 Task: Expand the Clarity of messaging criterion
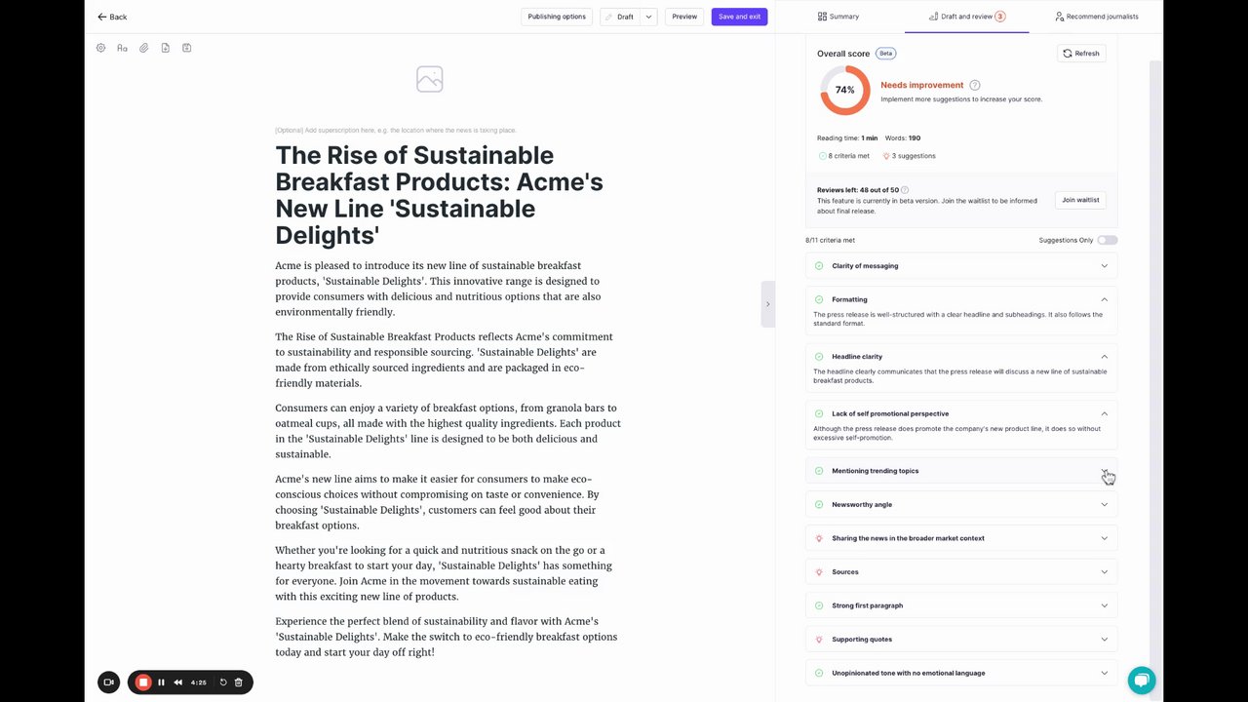[1104, 266]
